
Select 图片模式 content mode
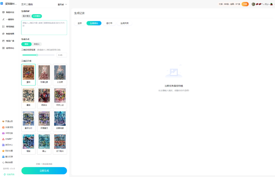click(26, 16)
